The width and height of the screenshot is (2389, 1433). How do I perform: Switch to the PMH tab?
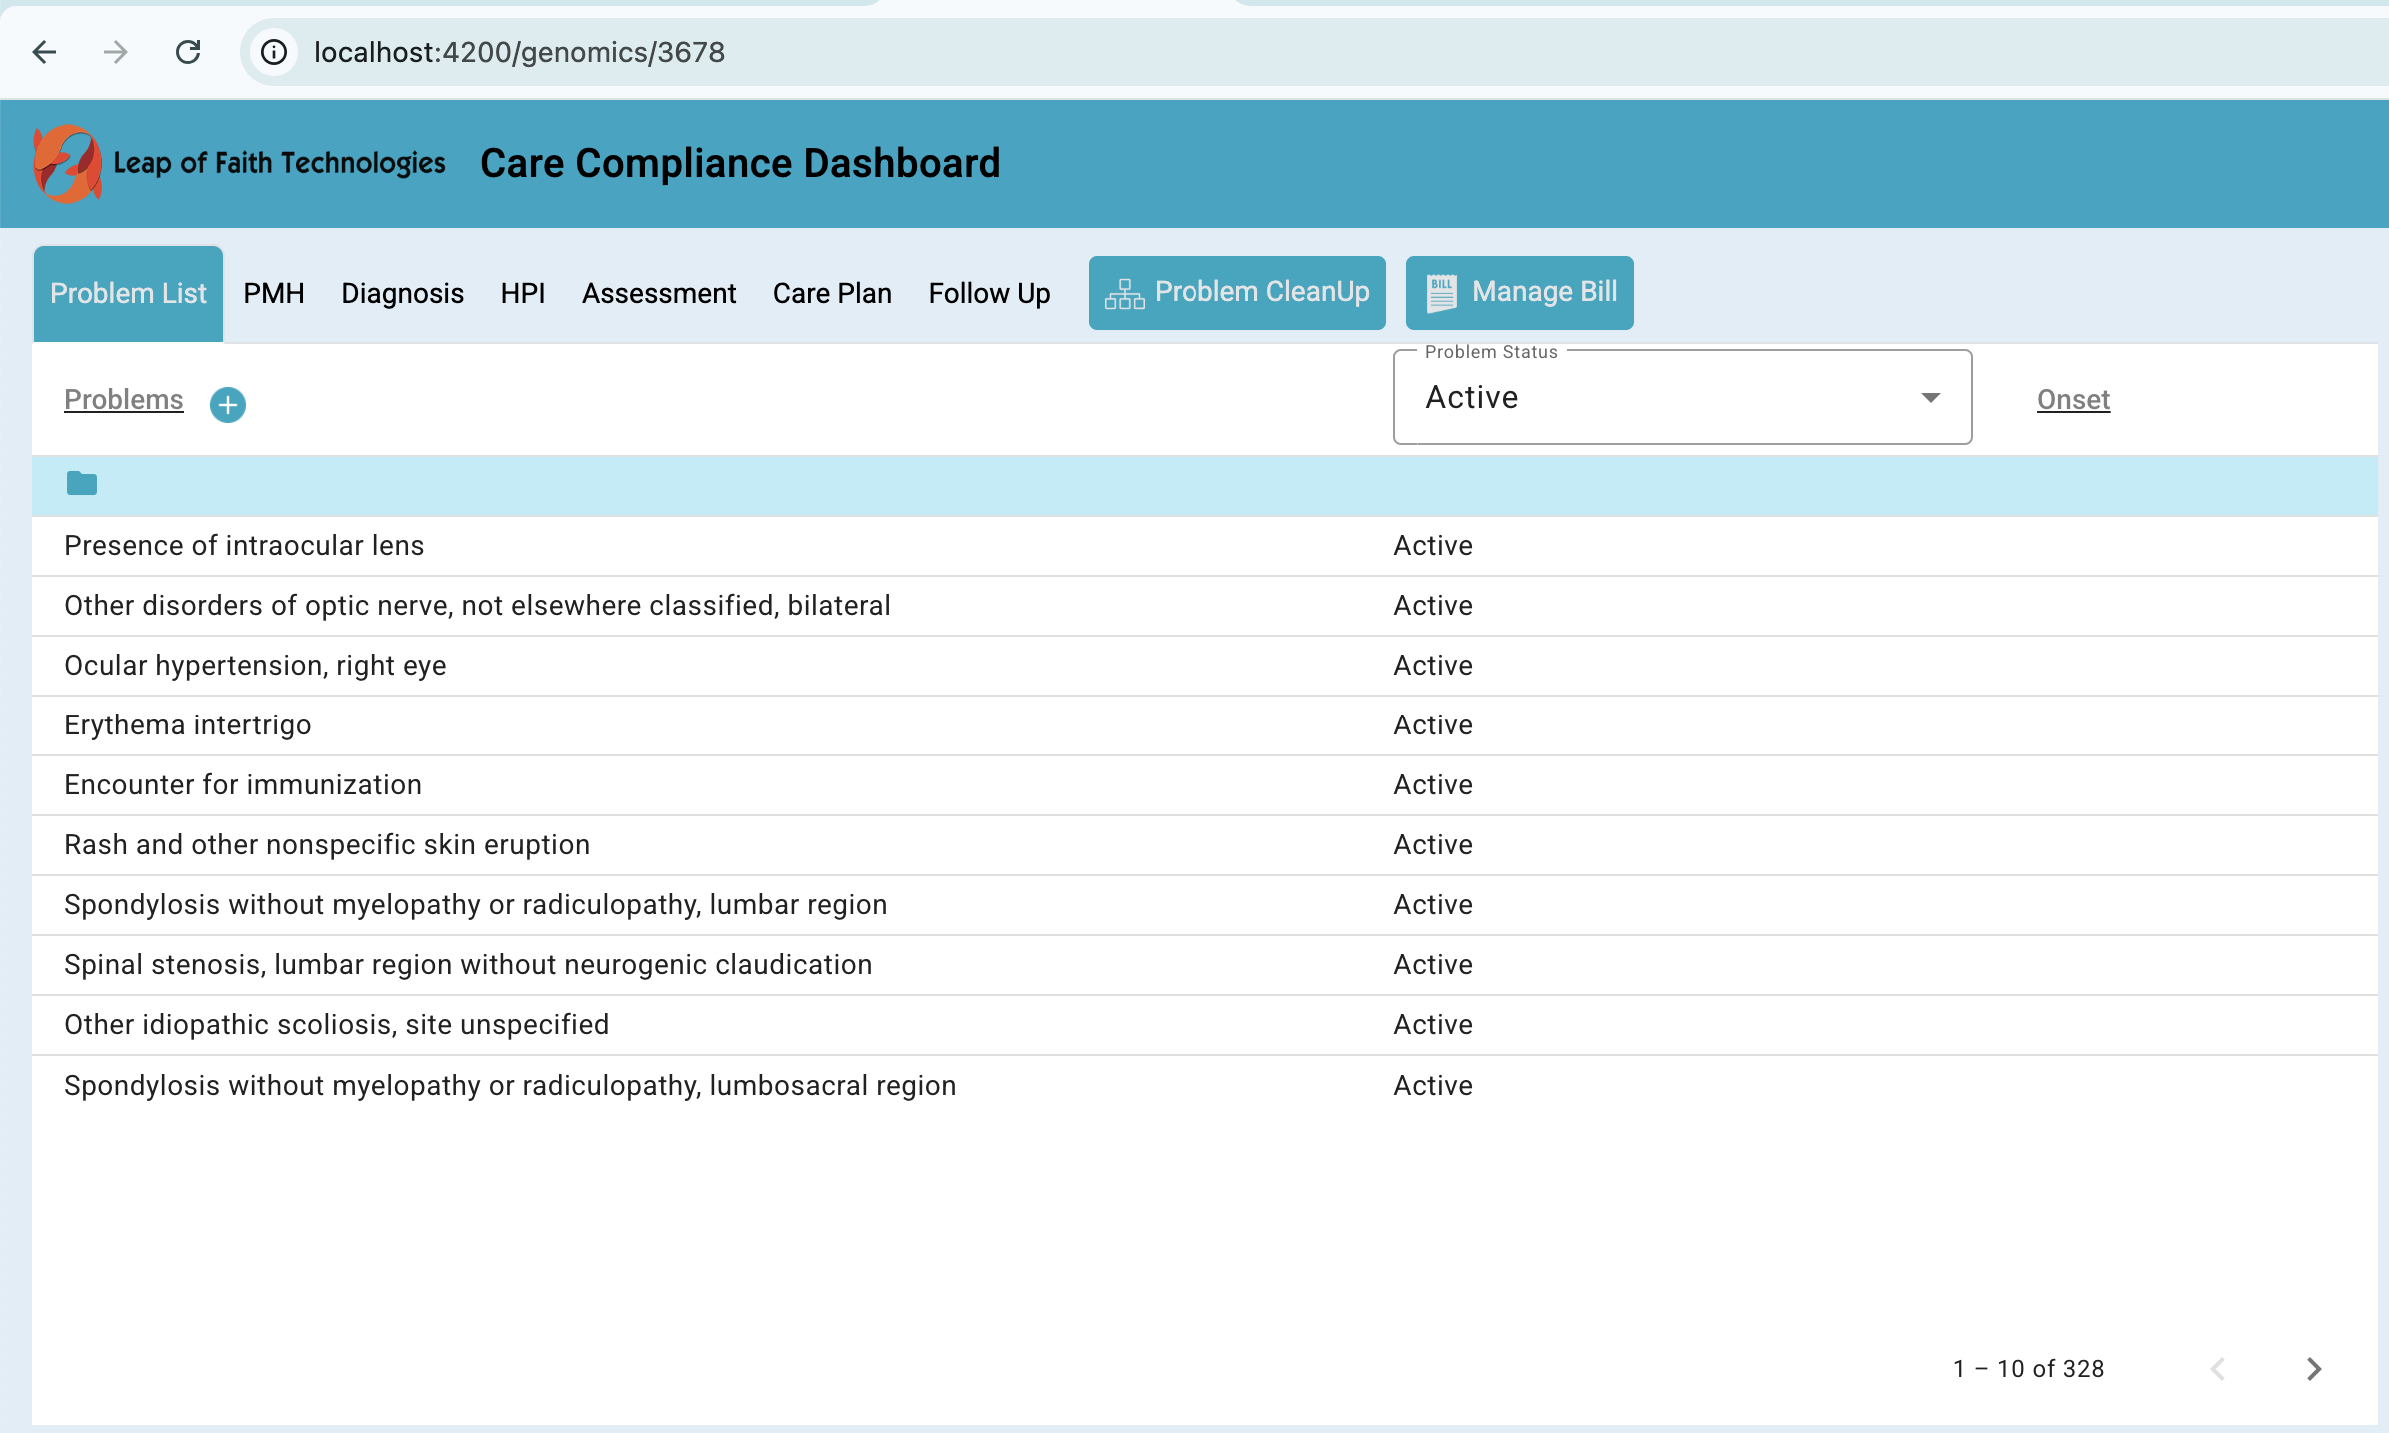(x=274, y=293)
